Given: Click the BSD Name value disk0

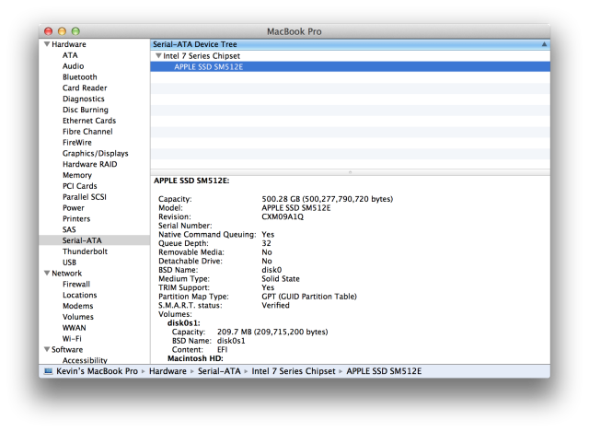Looking at the screenshot, I should (x=271, y=270).
